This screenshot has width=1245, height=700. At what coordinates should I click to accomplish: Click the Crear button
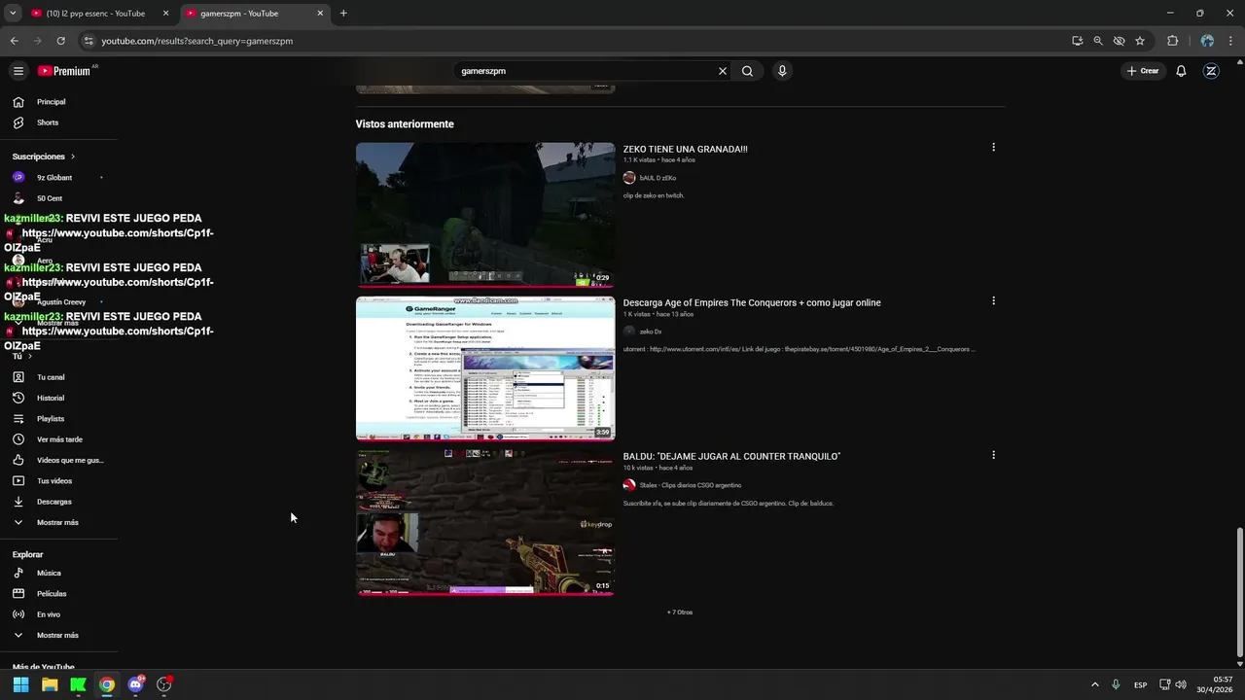pos(1143,71)
